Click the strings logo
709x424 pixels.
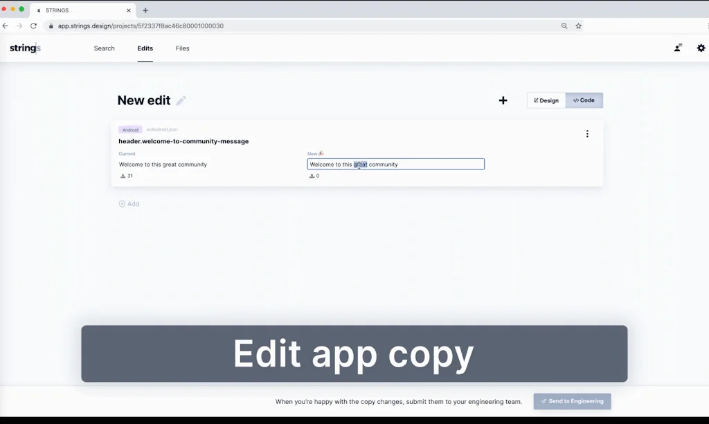click(x=25, y=48)
